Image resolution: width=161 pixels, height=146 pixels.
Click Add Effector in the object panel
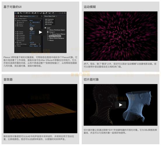coord(49,21)
